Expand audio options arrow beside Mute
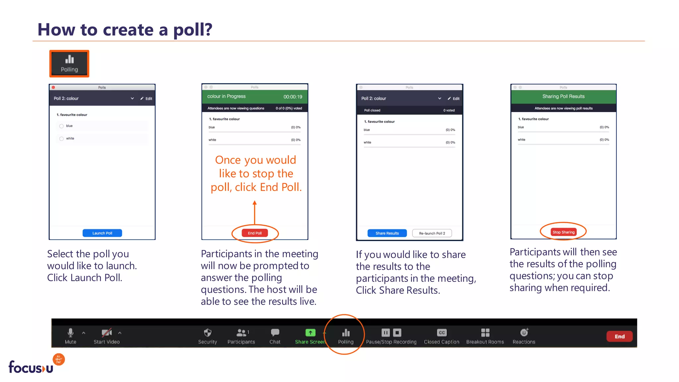The image size is (679, 382). [x=84, y=333]
